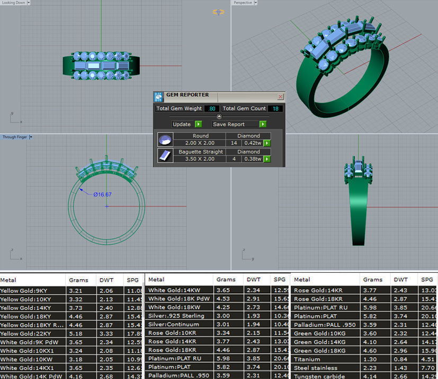
Task: Click the 2.00 X 2.00 size cell
Action: (200, 143)
